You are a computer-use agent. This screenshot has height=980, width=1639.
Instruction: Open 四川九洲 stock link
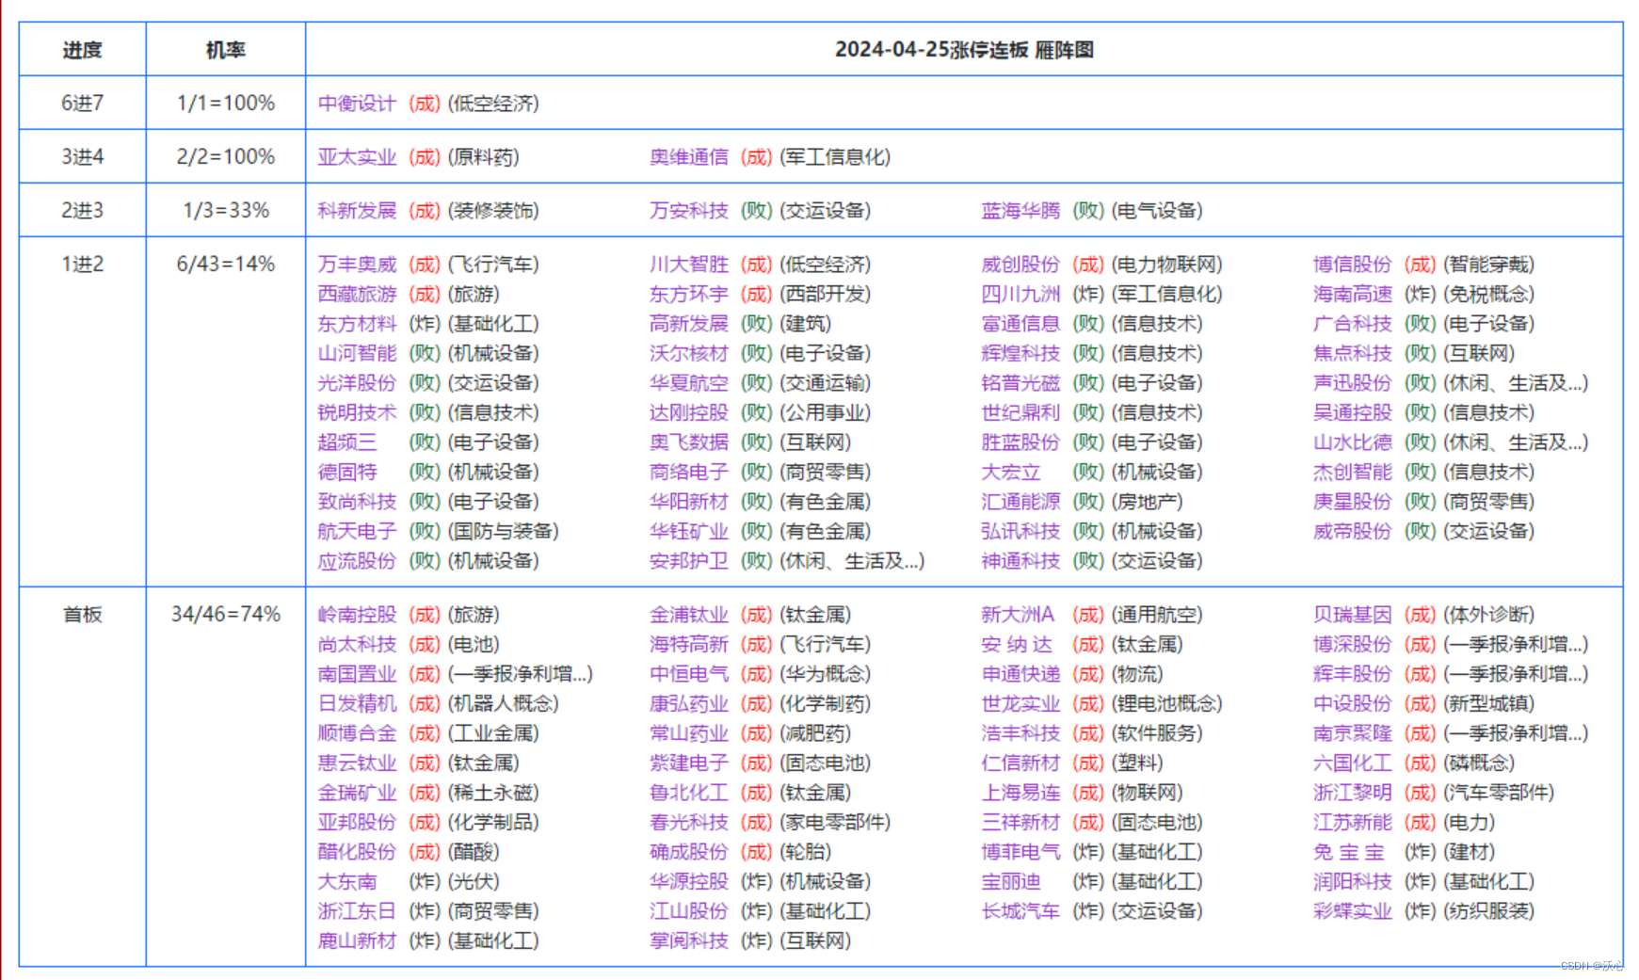(x=1020, y=295)
